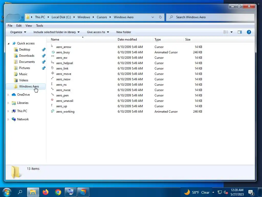Navigate to Windows breadcrumb segment
The width and height of the screenshot is (262, 197).
[x=84, y=17]
